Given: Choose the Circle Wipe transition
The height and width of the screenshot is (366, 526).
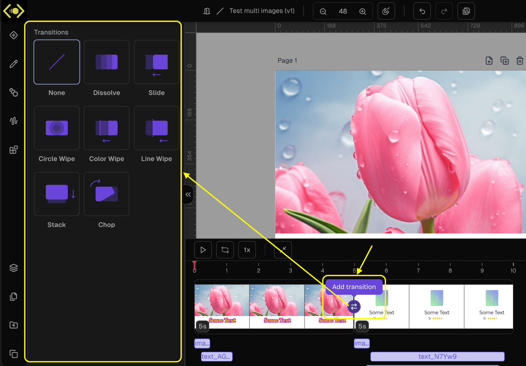Looking at the screenshot, I should tap(57, 128).
